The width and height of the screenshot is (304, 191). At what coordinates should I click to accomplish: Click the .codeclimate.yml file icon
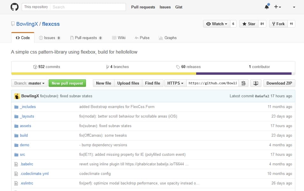tap(16, 174)
